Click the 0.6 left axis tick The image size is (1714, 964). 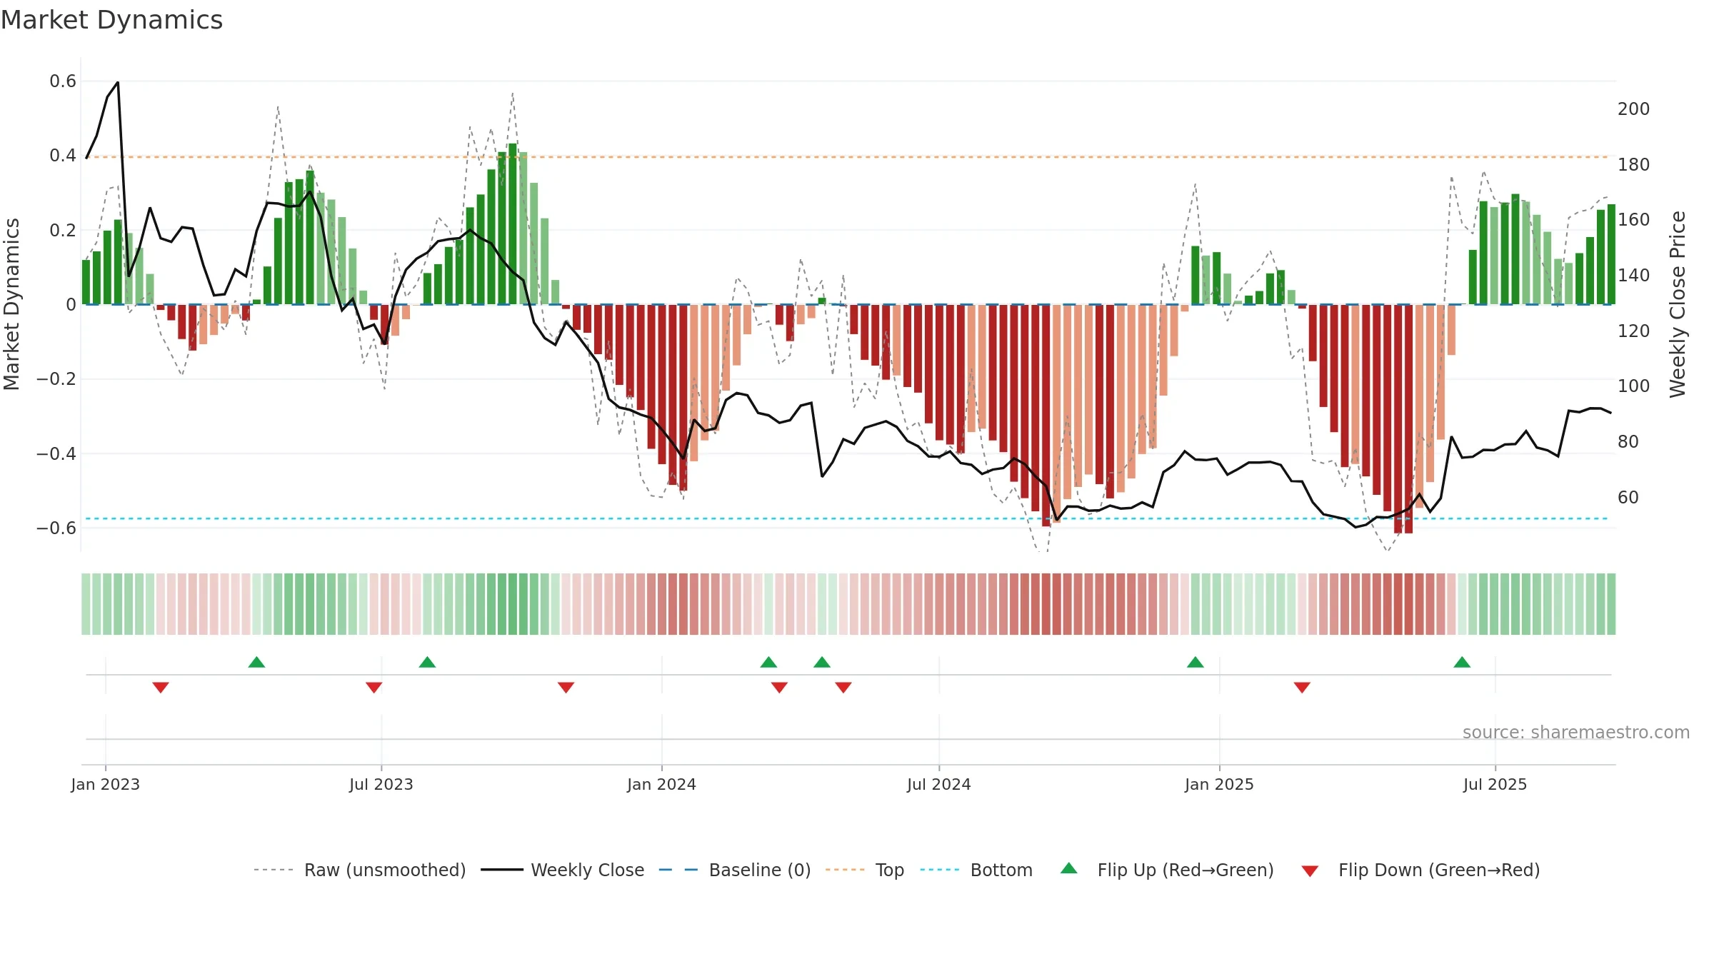(x=63, y=81)
